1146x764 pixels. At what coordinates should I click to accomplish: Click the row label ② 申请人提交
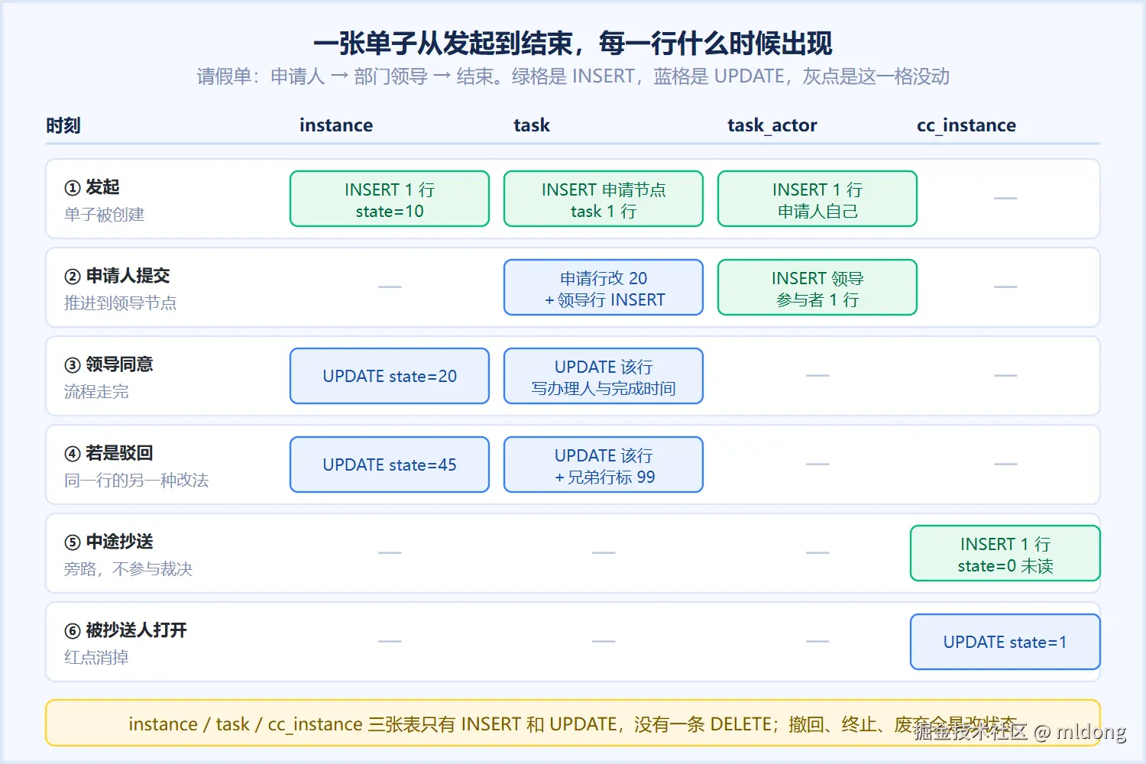pyautogui.click(x=118, y=276)
